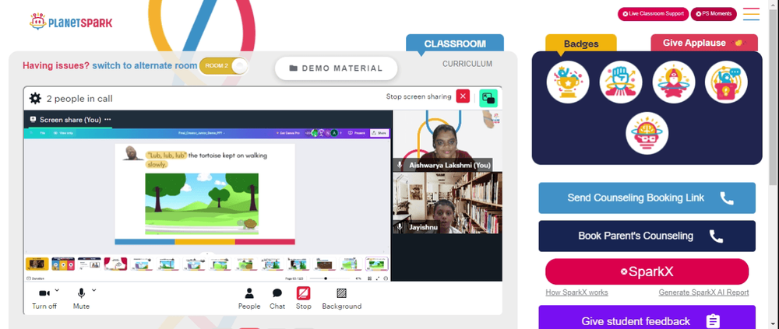
Task: Select Jayishnu's video tile
Action: coord(446,202)
